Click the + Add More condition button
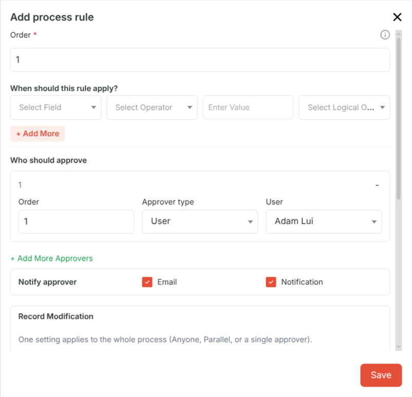Viewport: 412px width, 397px height. [x=38, y=134]
